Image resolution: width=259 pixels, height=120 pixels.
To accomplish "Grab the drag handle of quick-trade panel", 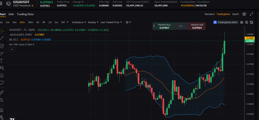I will 154,26.
